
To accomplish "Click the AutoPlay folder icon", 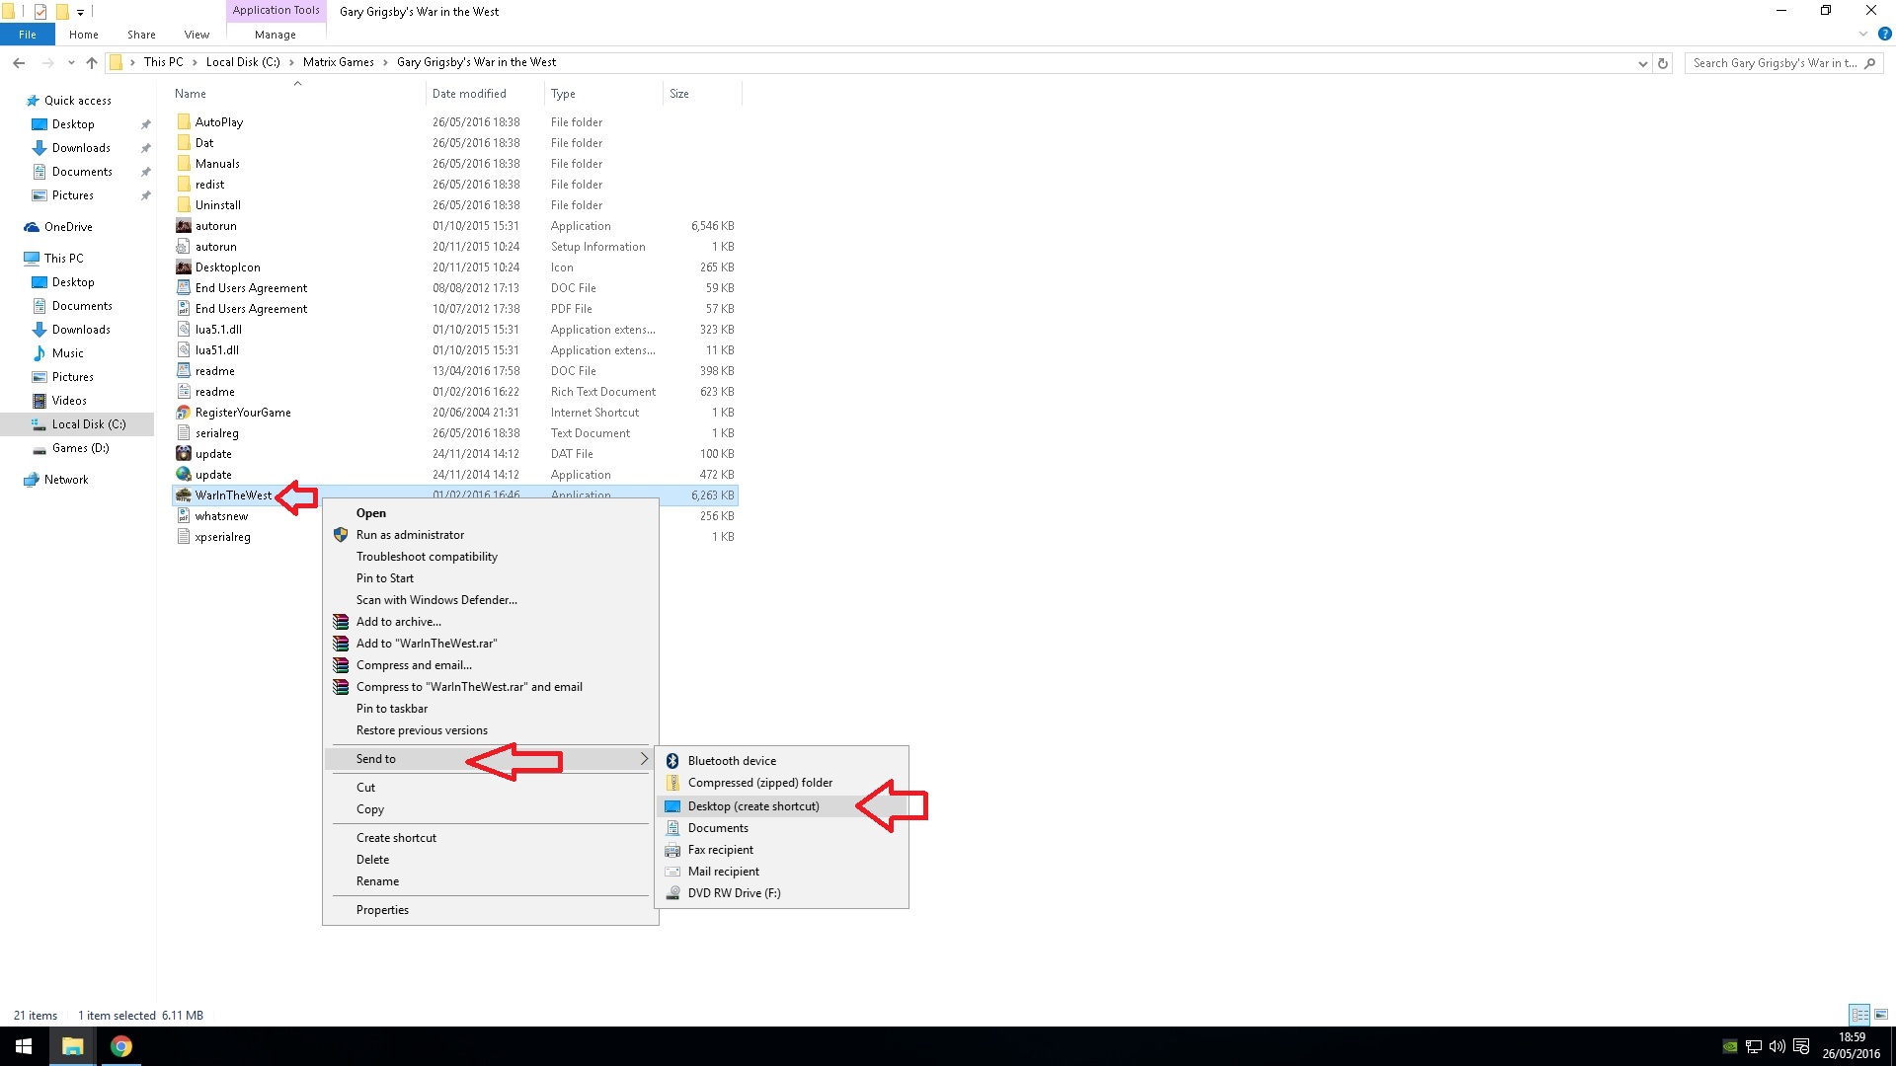I will tap(184, 122).
